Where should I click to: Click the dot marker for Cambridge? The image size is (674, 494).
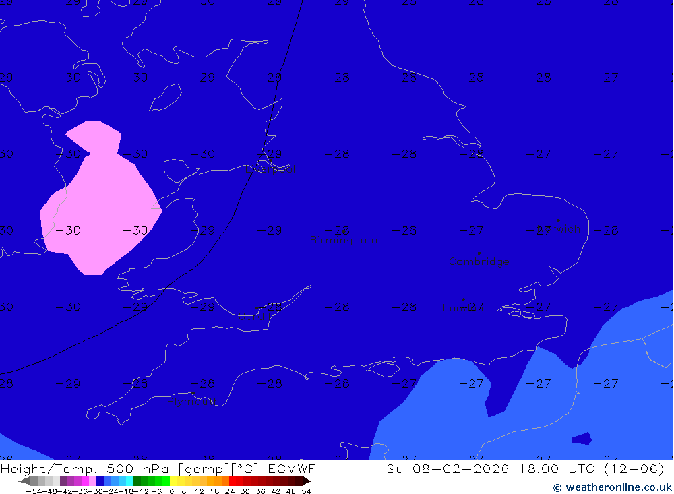coord(479,253)
